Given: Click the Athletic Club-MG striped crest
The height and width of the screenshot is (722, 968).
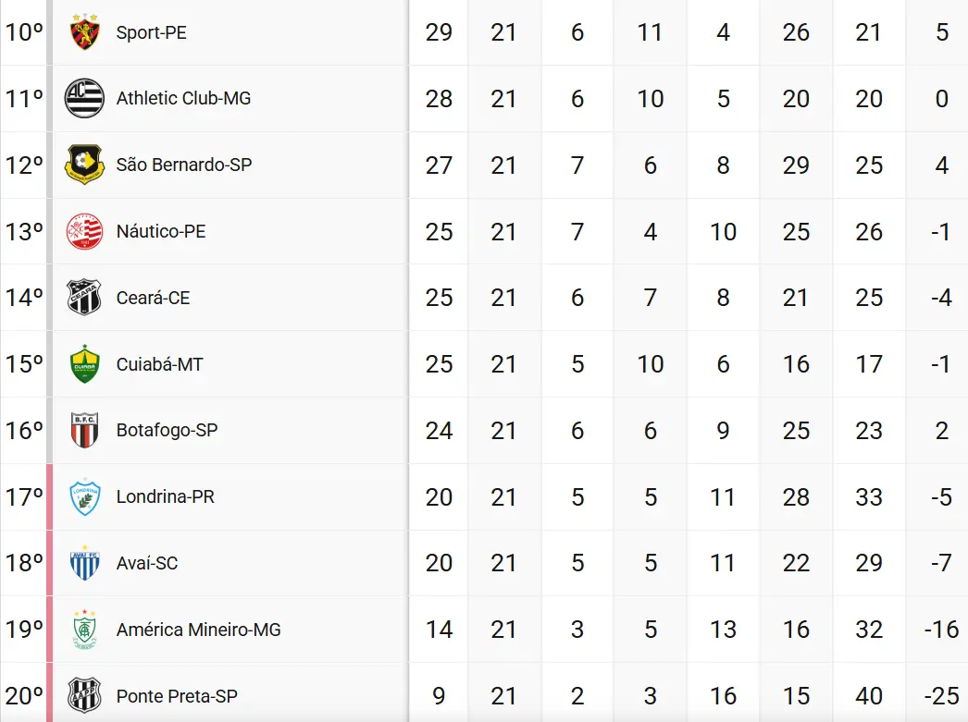Looking at the screenshot, I should click(84, 98).
